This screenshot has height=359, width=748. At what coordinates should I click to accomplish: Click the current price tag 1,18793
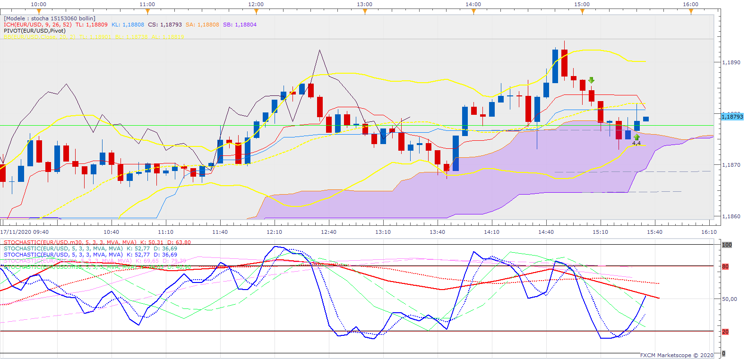732,117
